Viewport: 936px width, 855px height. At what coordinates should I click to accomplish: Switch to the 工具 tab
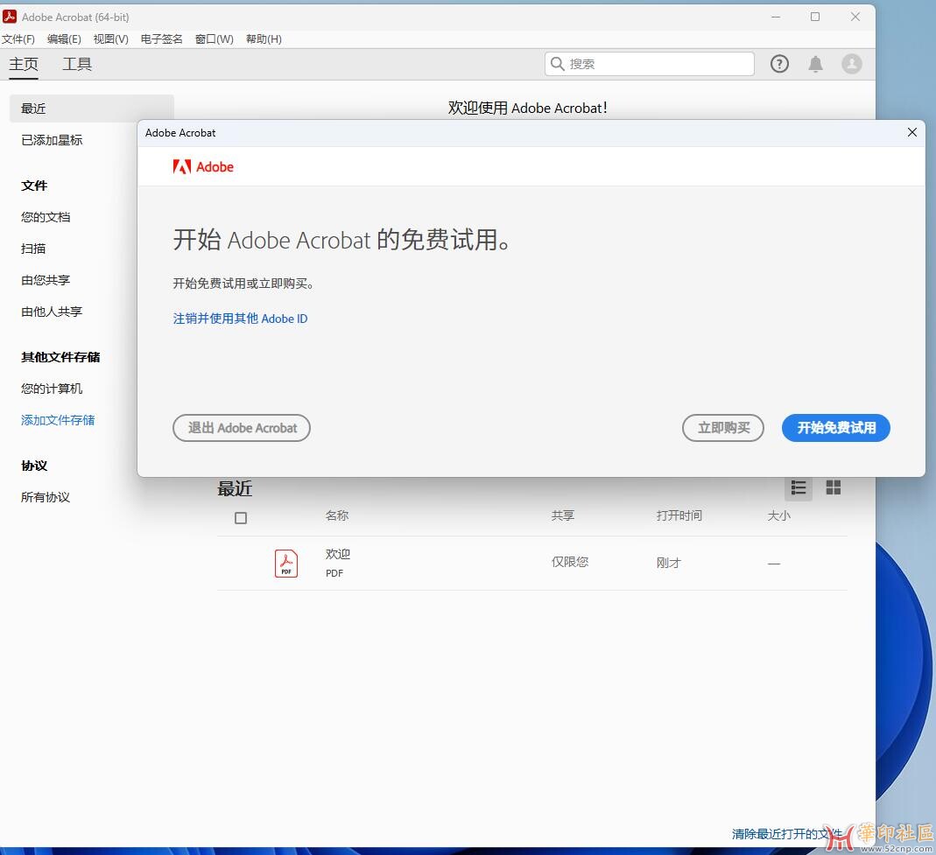(x=77, y=64)
